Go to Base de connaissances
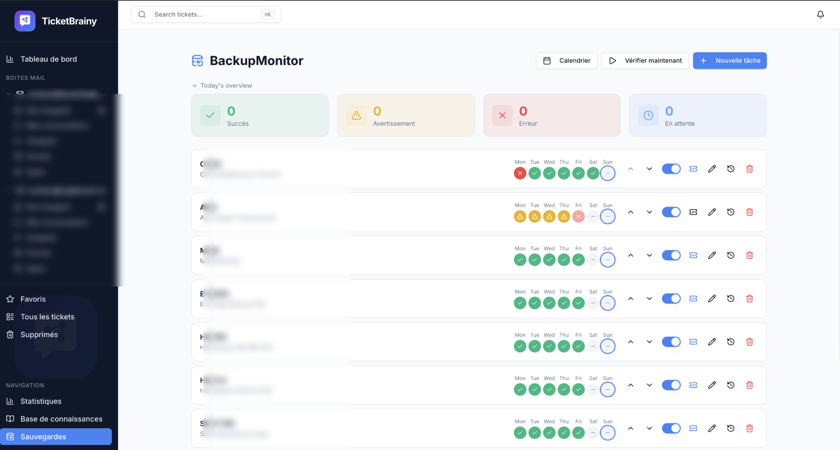 coord(61,419)
